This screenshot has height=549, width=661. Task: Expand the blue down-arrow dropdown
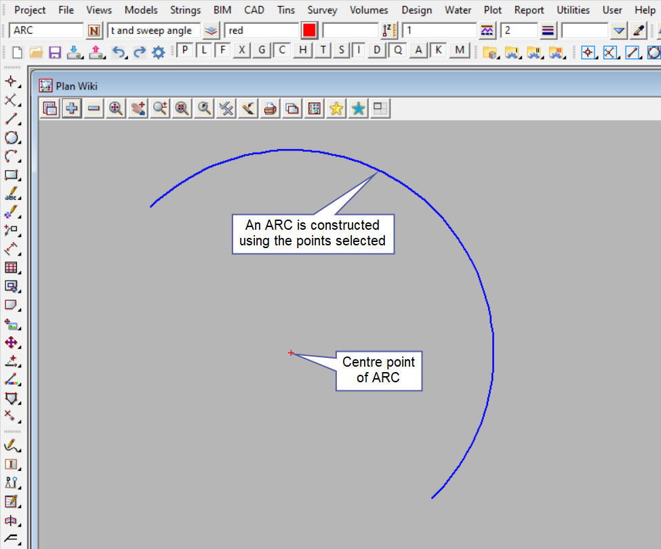618,30
